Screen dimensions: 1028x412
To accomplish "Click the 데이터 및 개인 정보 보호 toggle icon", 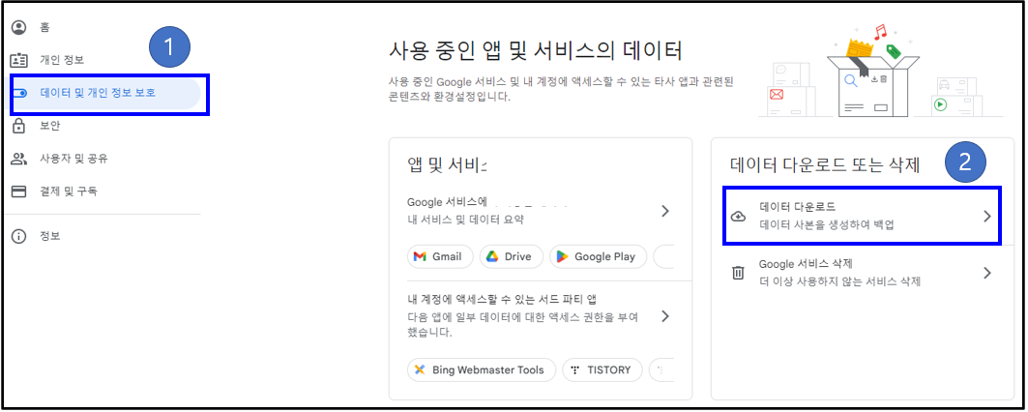I will (19, 93).
